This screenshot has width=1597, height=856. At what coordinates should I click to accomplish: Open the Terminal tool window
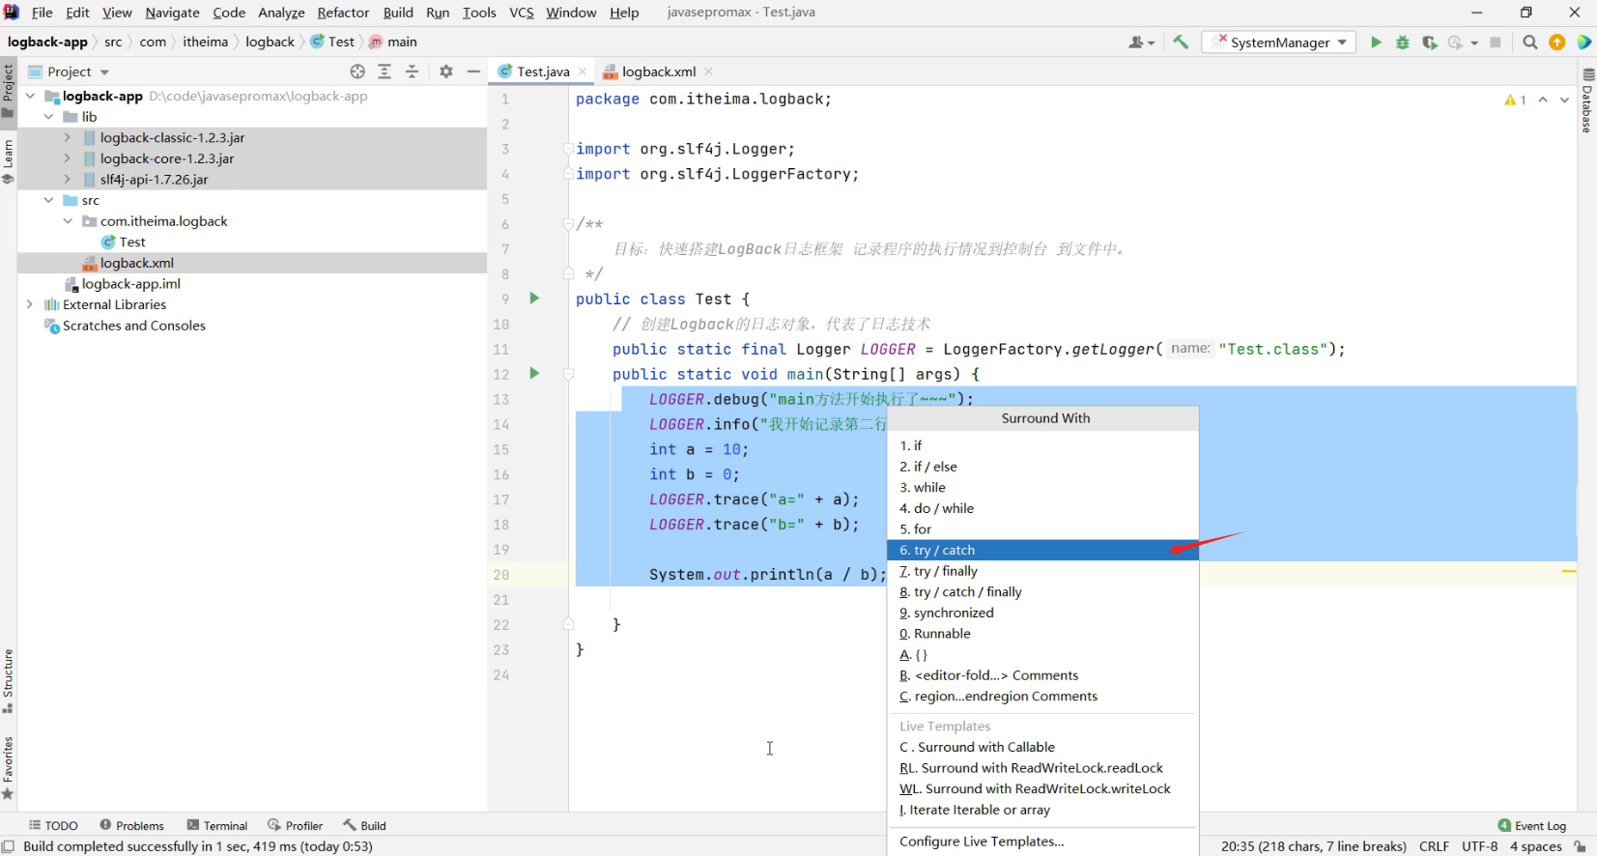[217, 826]
